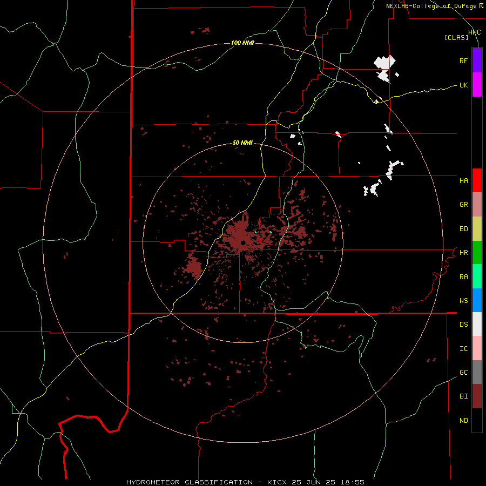Pick the yellow BD legend swatch

(477, 229)
